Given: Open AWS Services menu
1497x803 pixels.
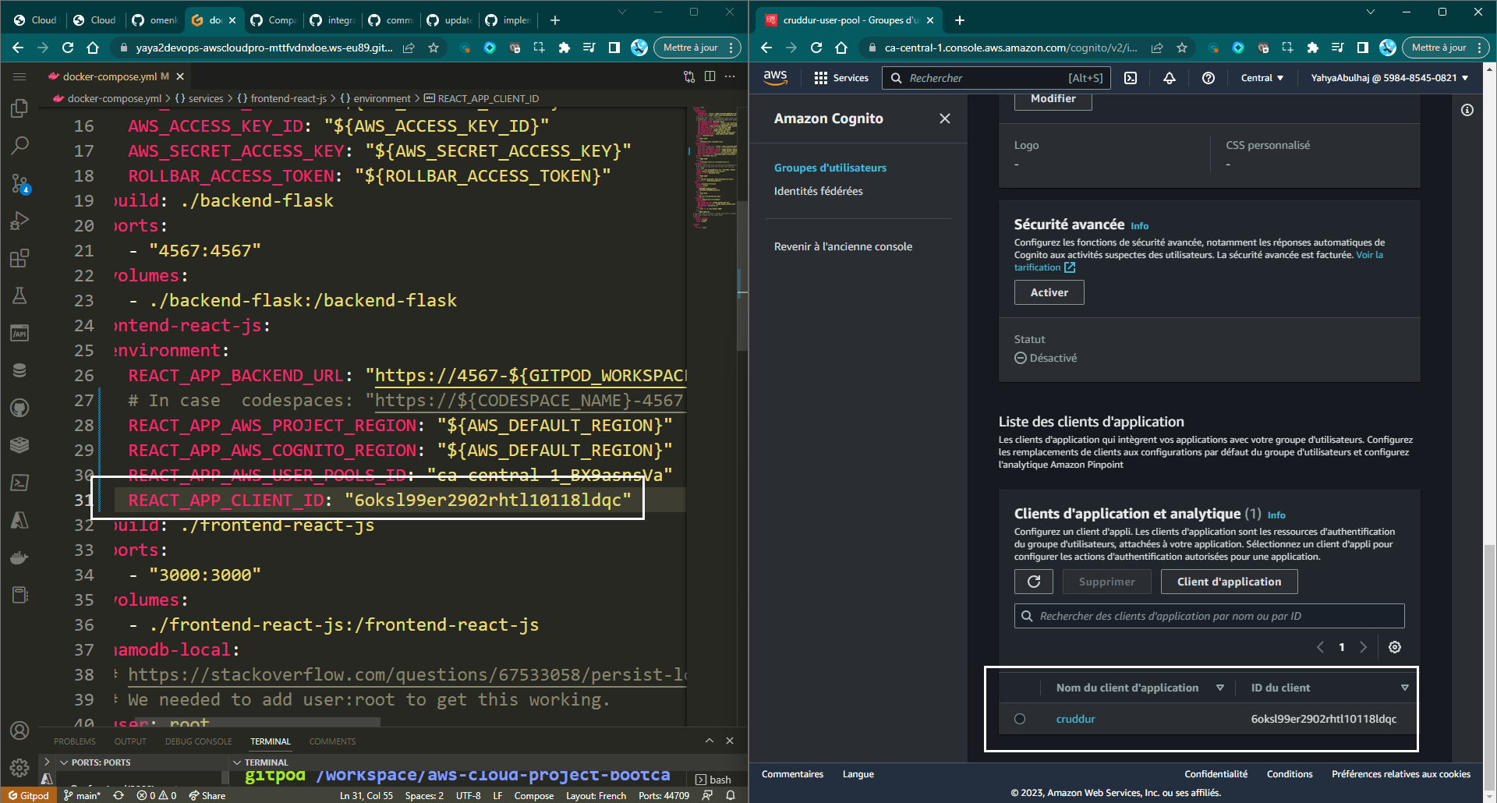Looking at the screenshot, I should pyautogui.click(x=841, y=78).
